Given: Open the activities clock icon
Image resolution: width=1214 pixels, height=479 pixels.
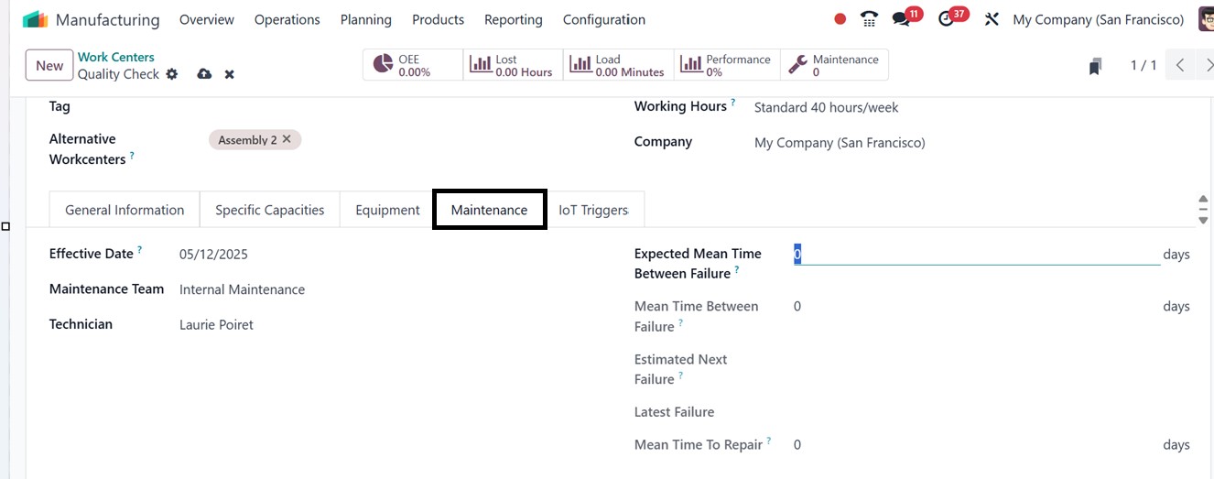Looking at the screenshot, I should [947, 19].
